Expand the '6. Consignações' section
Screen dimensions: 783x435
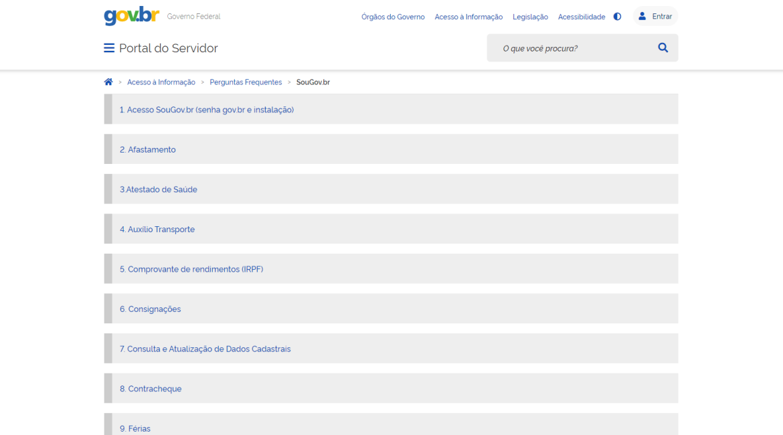click(151, 309)
